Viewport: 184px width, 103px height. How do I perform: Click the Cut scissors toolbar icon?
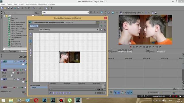22,8
